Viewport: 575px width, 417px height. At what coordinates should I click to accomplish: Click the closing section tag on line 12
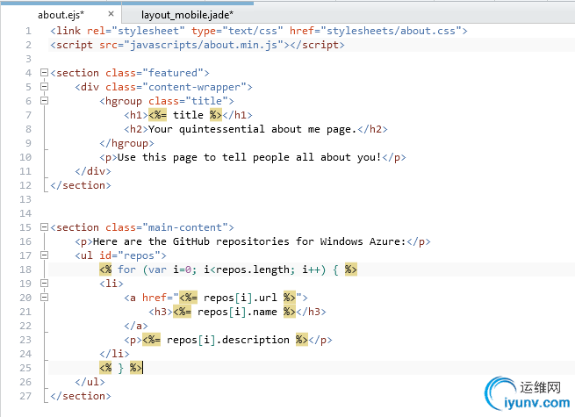(x=81, y=185)
